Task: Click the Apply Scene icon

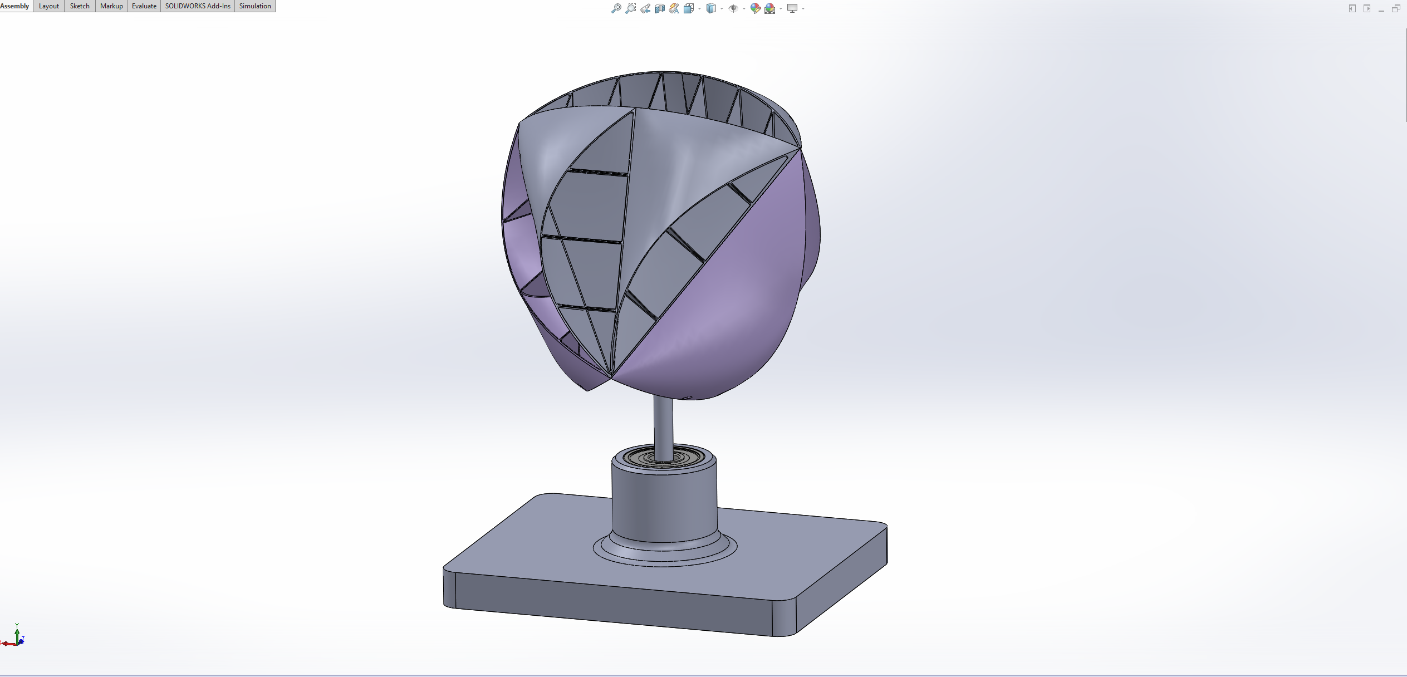Action: click(770, 8)
